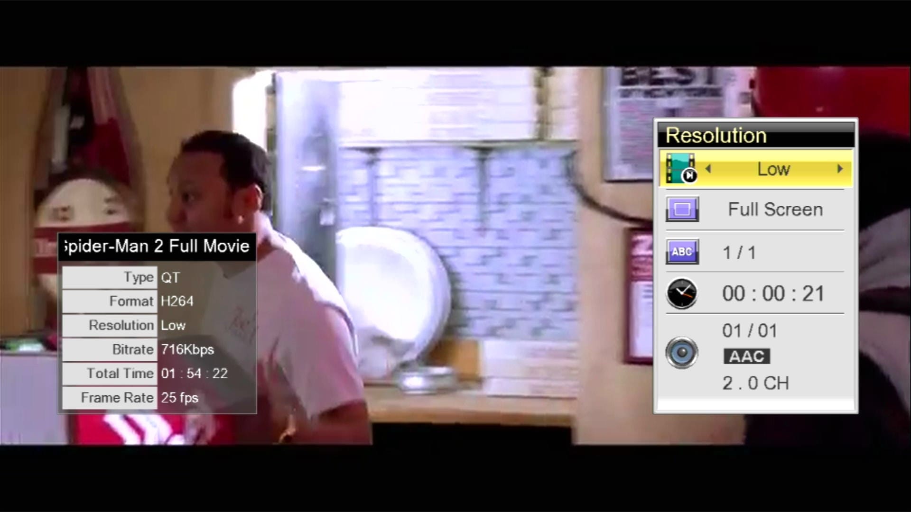911x512 pixels.
Task: Click the Resolution panel header
Action: pyautogui.click(x=756, y=135)
